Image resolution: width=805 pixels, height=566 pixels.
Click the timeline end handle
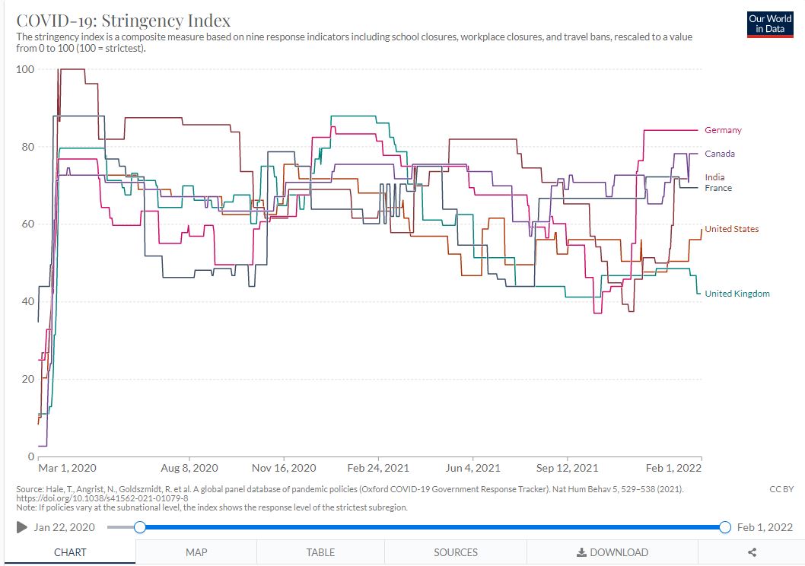point(725,527)
